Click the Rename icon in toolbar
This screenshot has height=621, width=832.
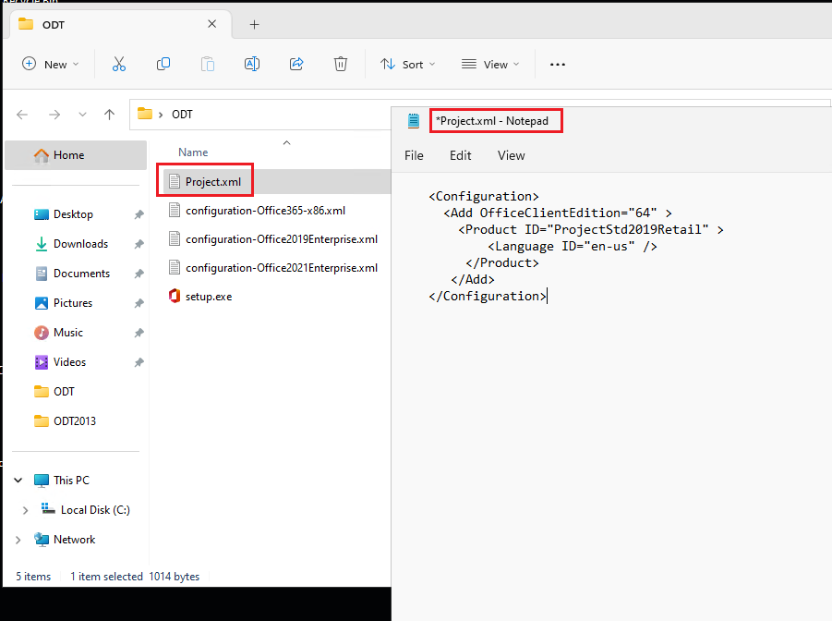(252, 65)
